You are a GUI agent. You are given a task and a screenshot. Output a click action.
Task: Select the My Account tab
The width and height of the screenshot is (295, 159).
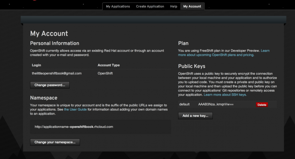click(192, 6)
